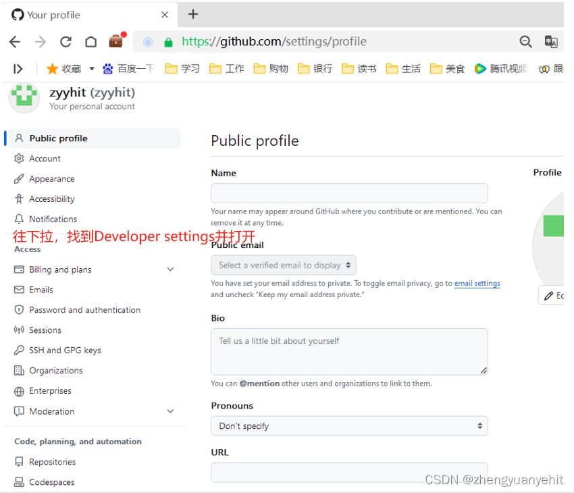Select the Your profile browser tab
The width and height of the screenshot is (574, 493).
coord(89,15)
